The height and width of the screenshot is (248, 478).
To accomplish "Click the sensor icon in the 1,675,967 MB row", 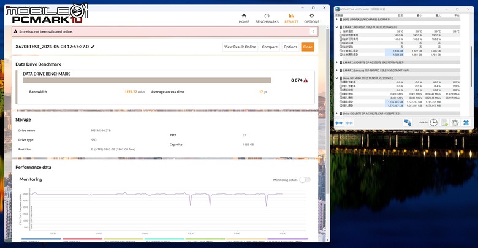I will (x=341, y=106).
